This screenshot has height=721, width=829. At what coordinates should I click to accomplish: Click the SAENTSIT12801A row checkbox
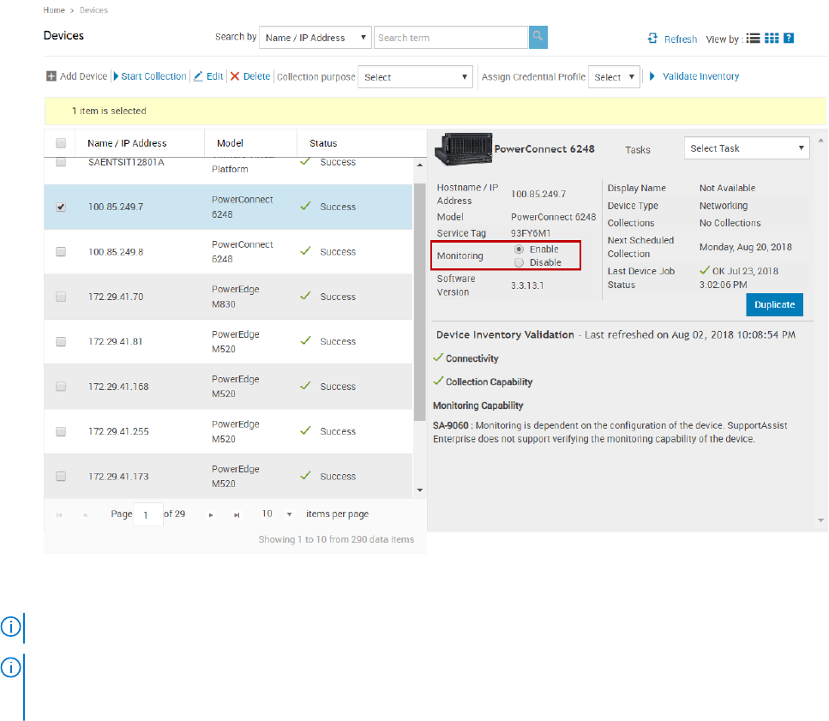tap(61, 162)
